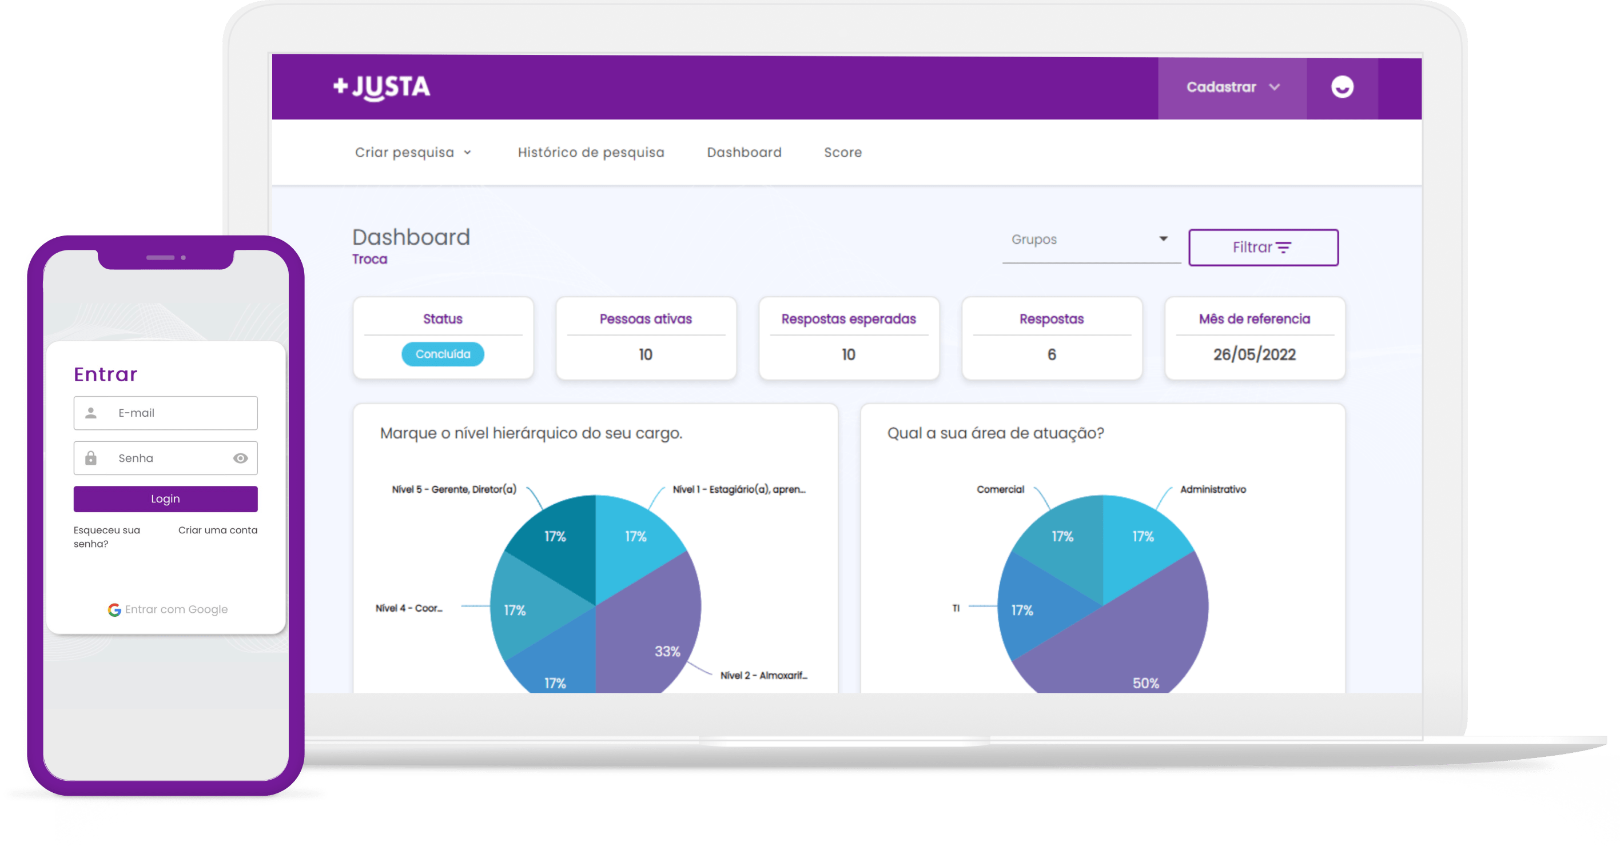
Task: Click the Nível 1 - Estagiário(a) chart label
Action: (x=739, y=490)
